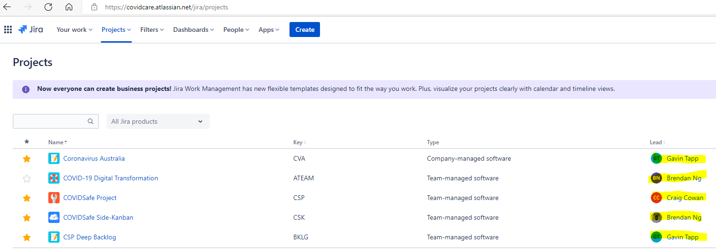Click the Jira logo

30,30
